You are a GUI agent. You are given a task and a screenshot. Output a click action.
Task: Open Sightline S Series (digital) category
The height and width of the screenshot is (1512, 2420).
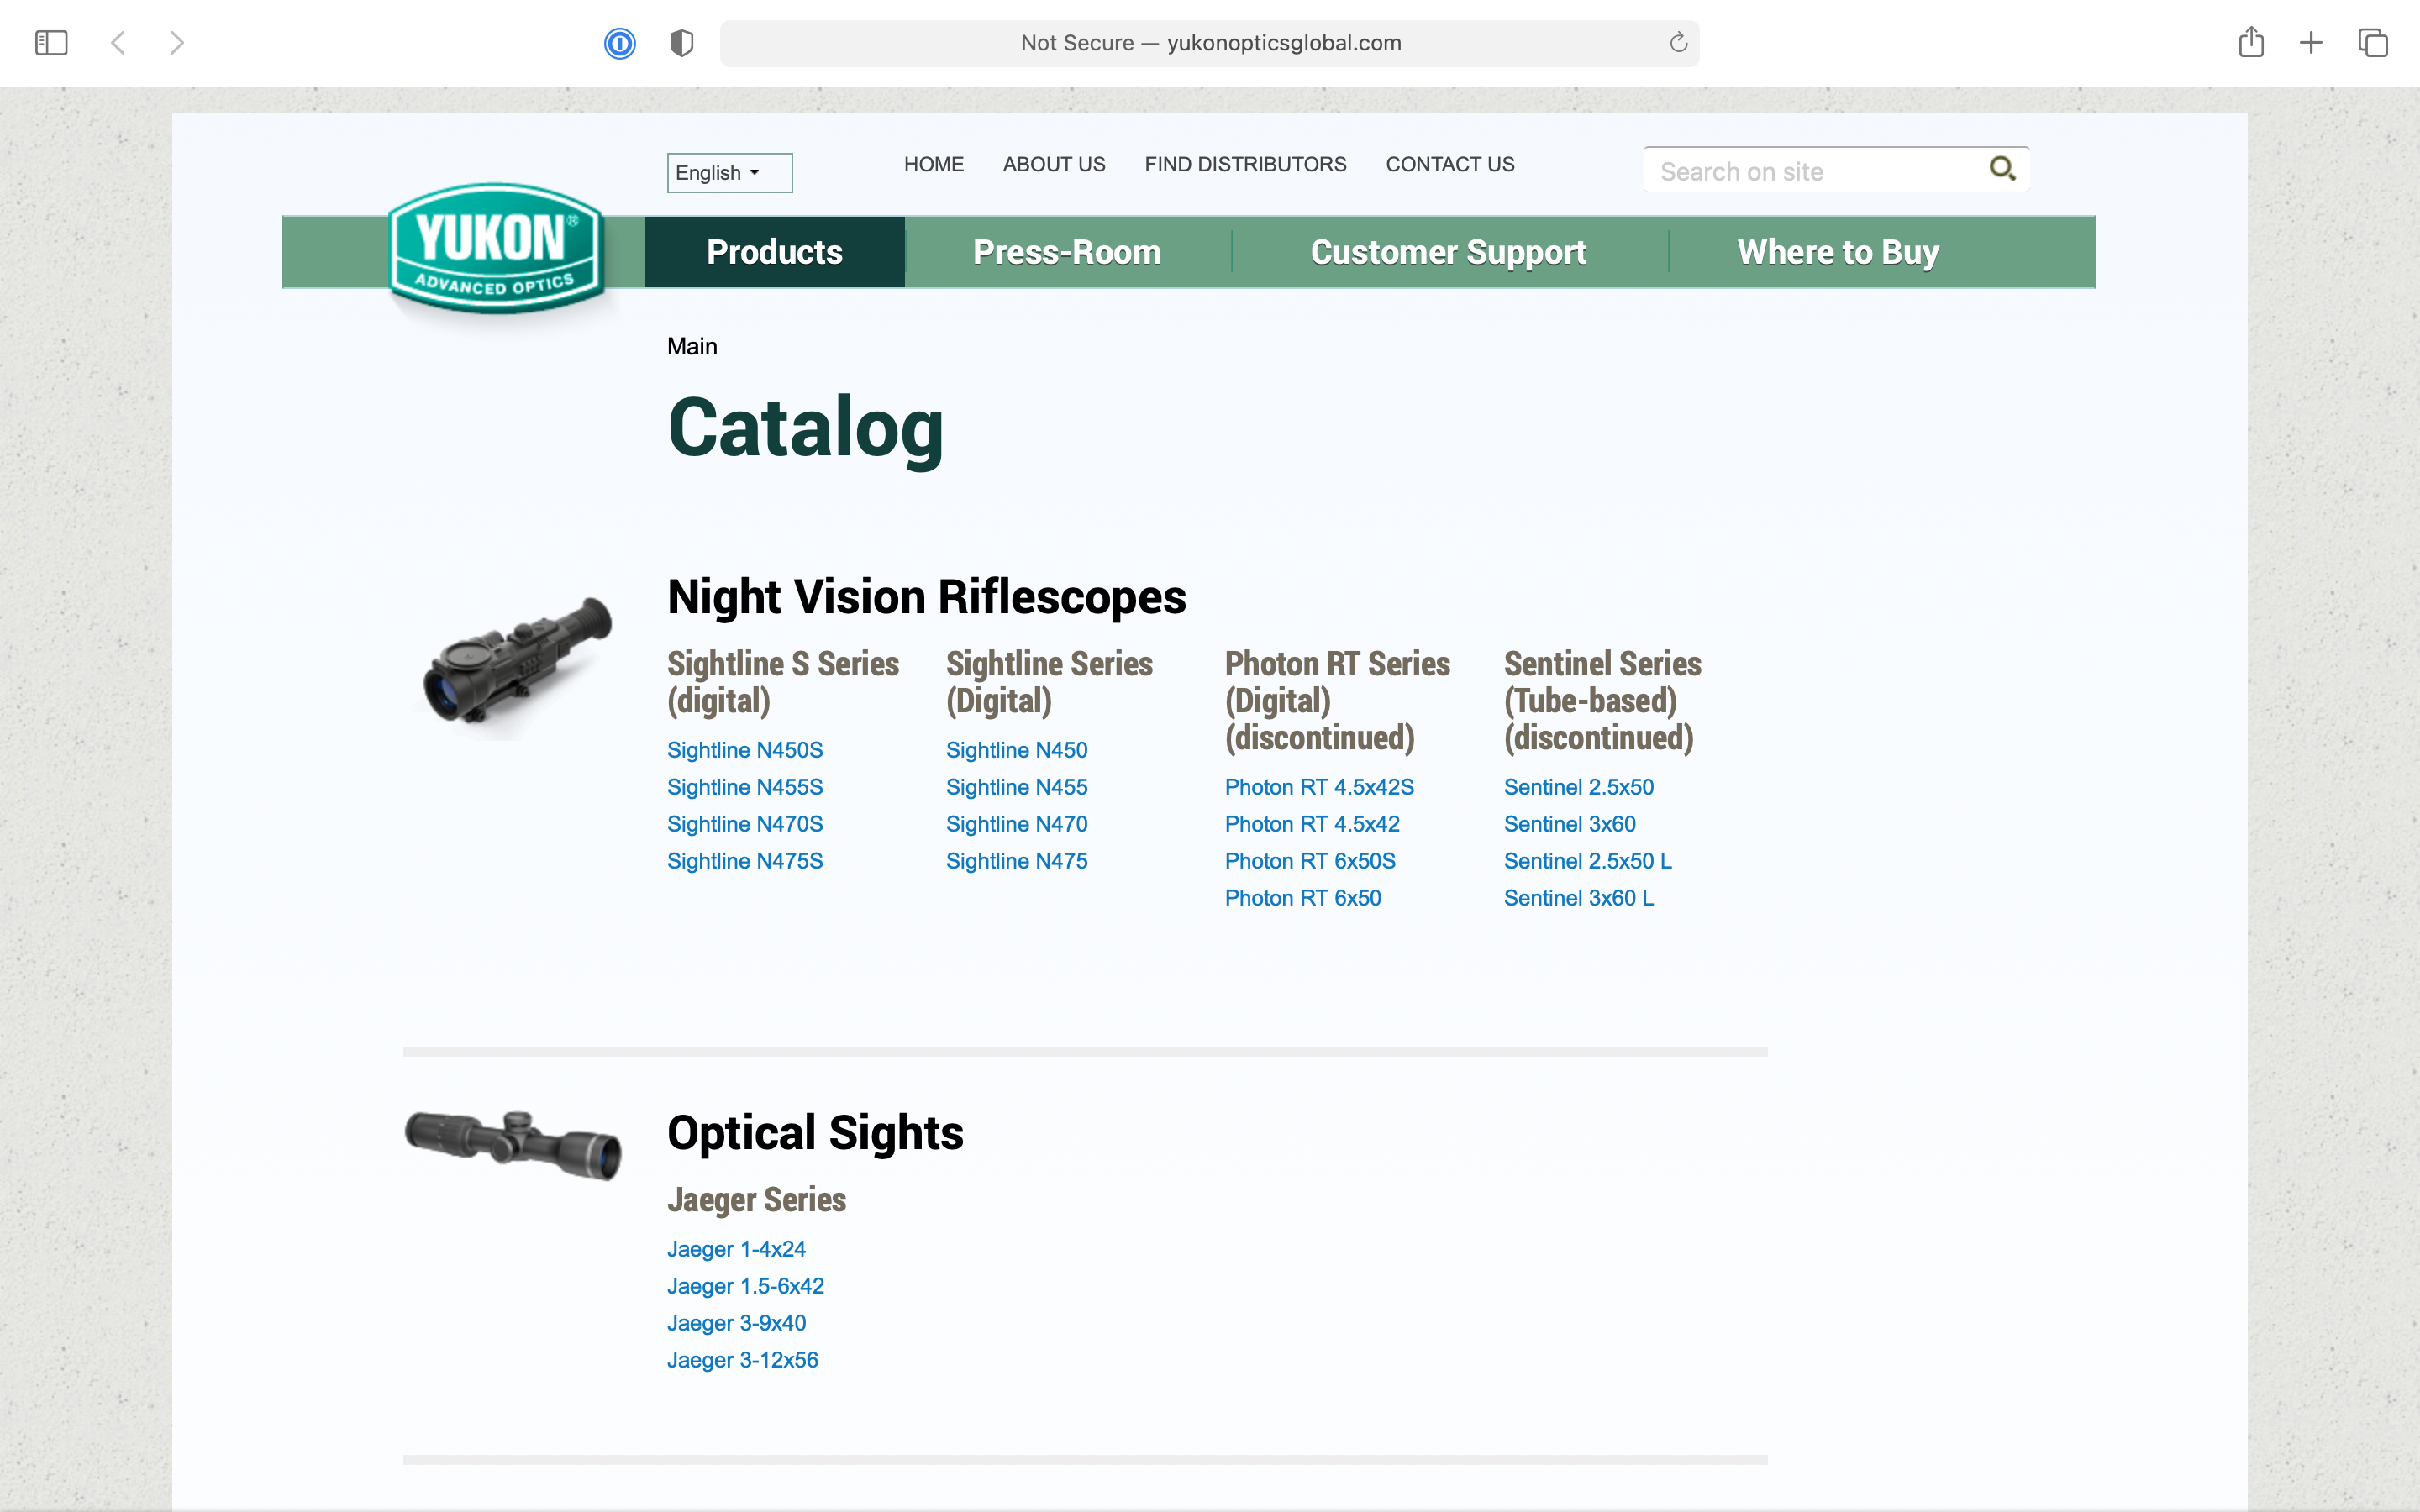(x=783, y=682)
